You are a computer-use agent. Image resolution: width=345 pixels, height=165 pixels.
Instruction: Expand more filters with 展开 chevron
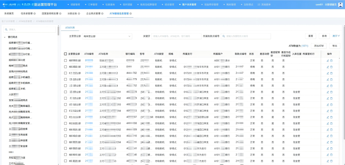pos(336,36)
